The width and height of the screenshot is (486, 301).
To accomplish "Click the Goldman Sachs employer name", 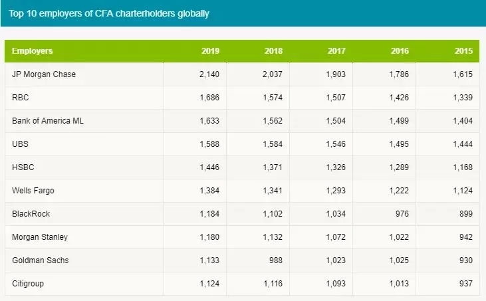I will point(41,260).
